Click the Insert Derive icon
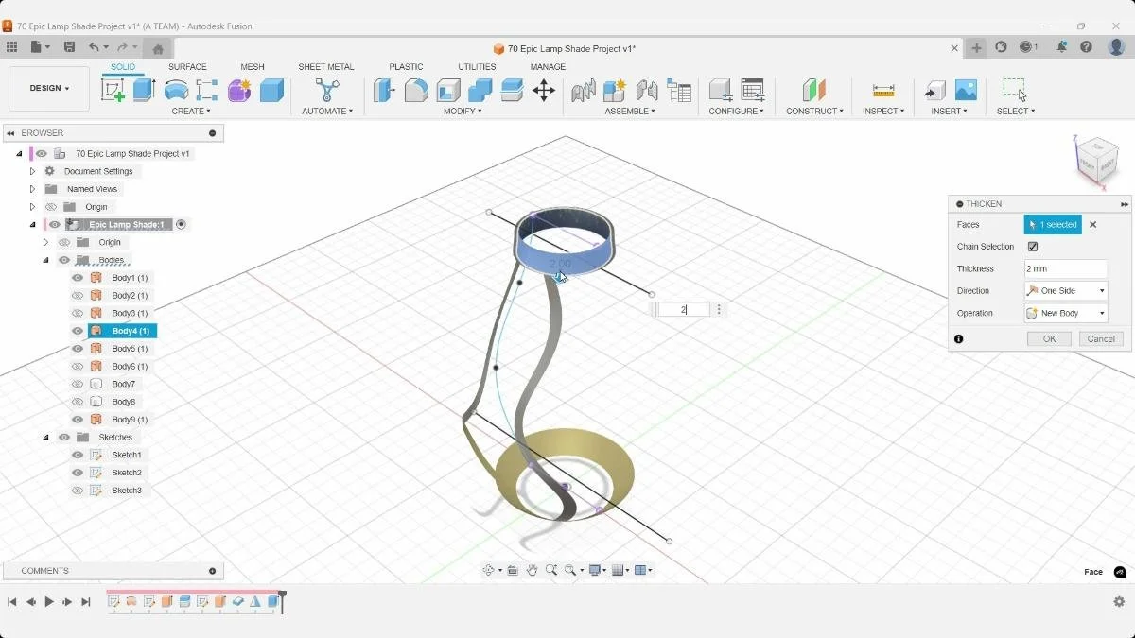This screenshot has width=1135, height=638. (934, 90)
